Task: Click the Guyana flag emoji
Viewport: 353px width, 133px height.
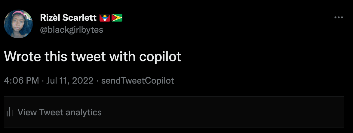Action: tap(117, 18)
